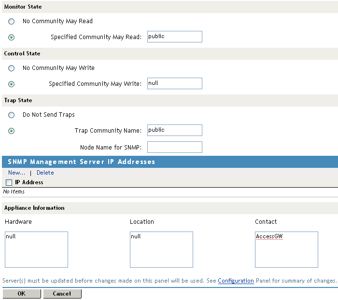Click the Contact text area with AccessGW
Screen dimensions: 338x300
coord(286,250)
